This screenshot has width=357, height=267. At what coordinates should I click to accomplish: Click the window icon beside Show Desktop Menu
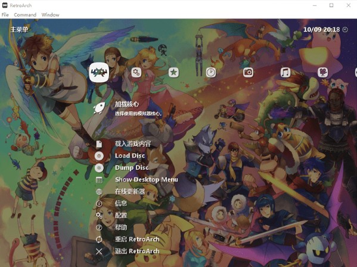coord(99,180)
